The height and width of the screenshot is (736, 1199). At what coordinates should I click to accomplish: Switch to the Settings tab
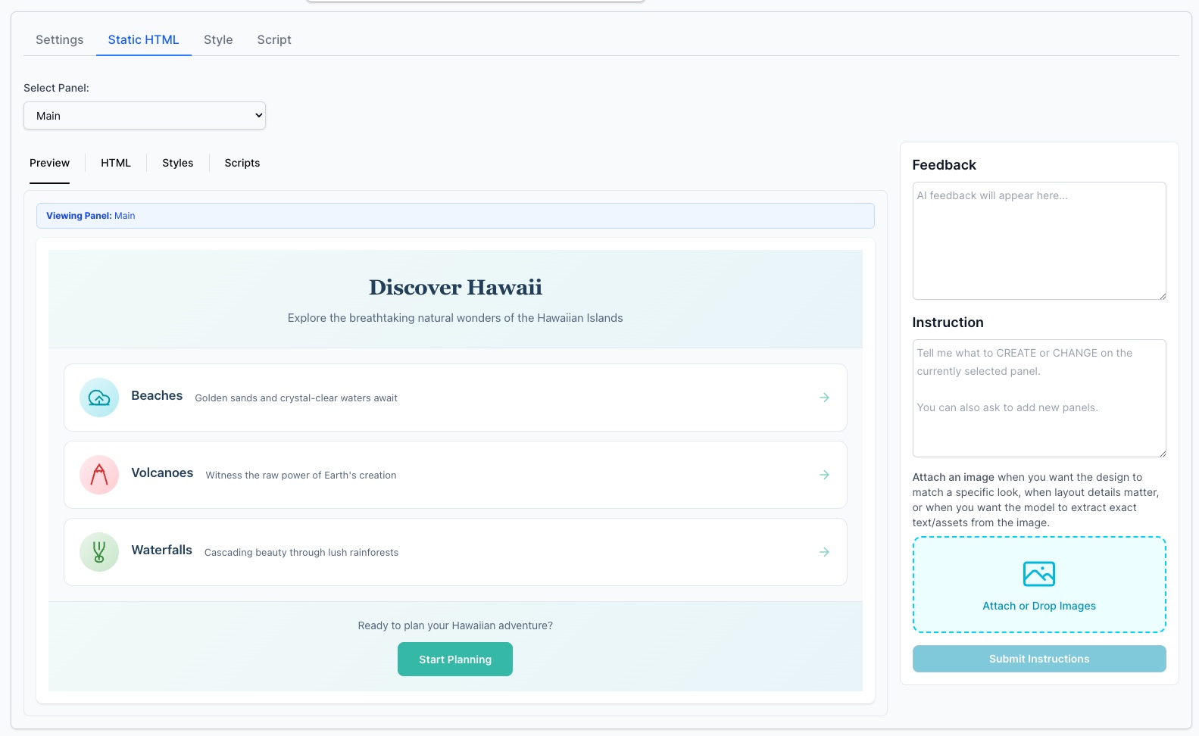point(60,40)
